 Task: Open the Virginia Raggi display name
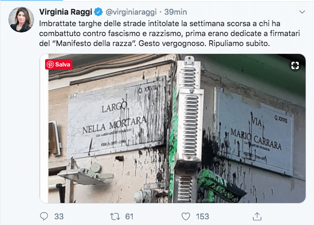(66, 12)
